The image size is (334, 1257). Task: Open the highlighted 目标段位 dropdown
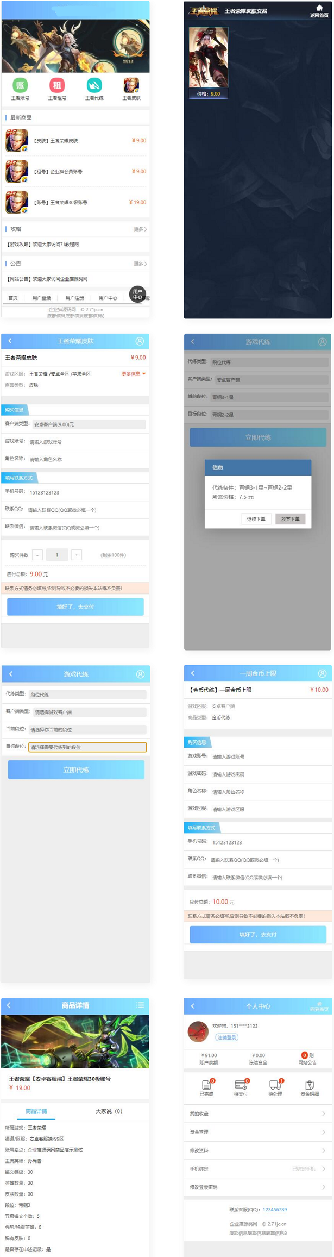point(87,747)
